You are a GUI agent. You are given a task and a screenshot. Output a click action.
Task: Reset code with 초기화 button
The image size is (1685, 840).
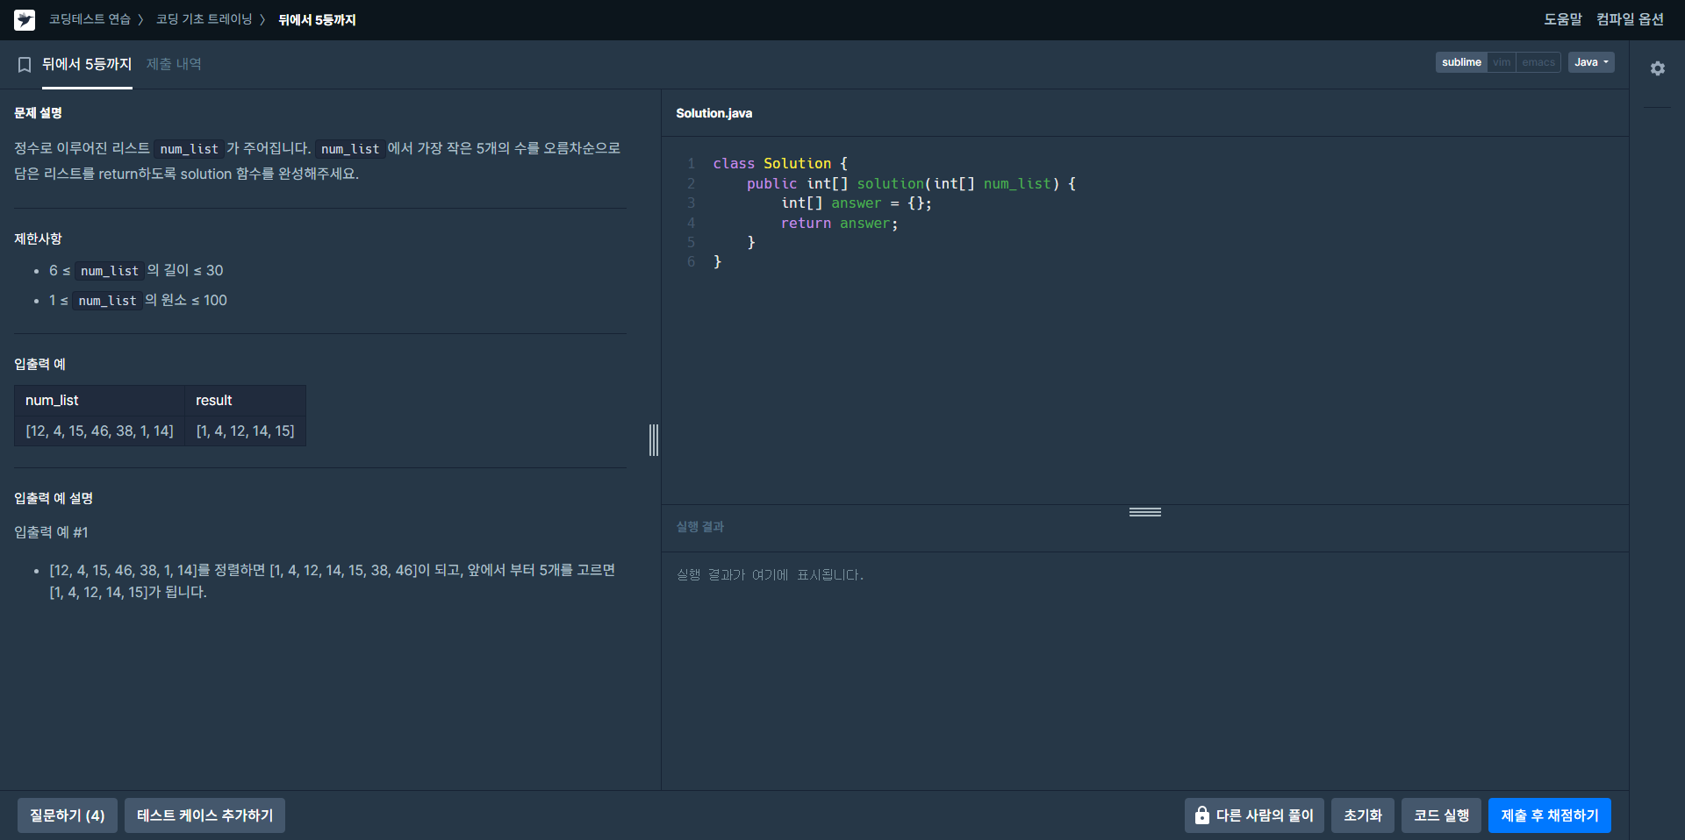[1363, 815]
